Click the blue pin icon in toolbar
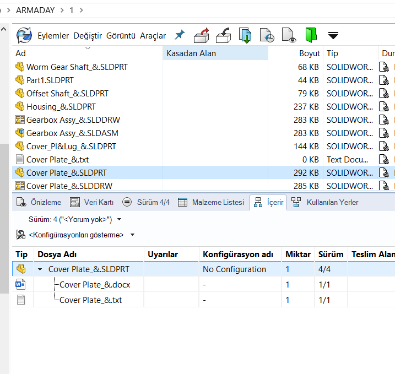The width and height of the screenshot is (395, 374). coord(180,35)
